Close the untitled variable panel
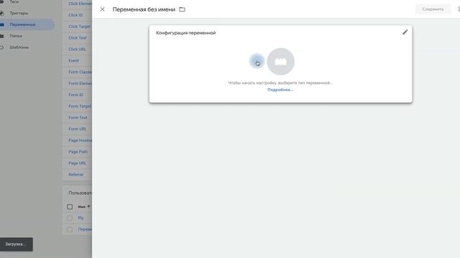The height and width of the screenshot is (258, 460). click(102, 9)
